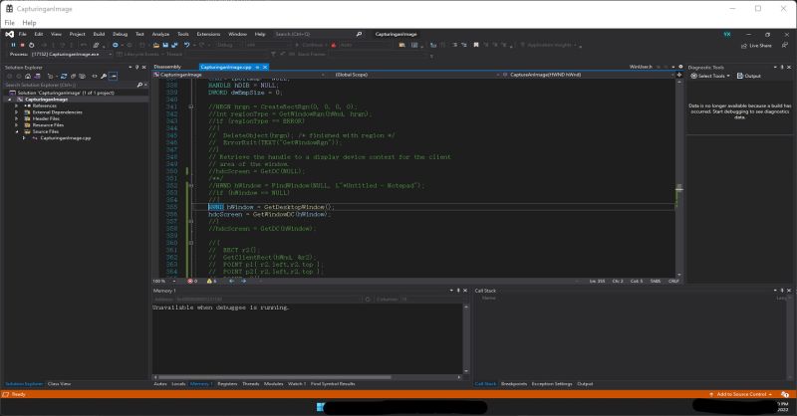Open the Build menu
Image resolution: width=797 pixels, height=416 pixels.
99,34
